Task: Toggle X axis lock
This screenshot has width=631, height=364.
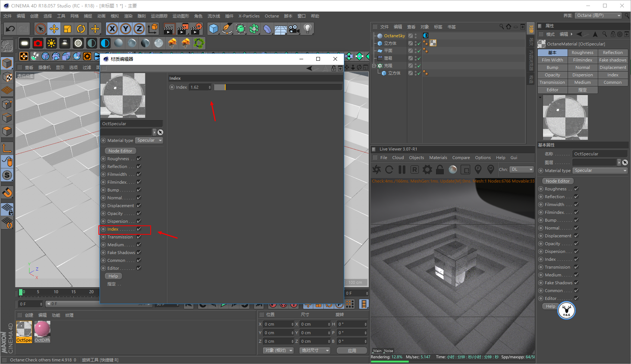Action: point(112,29)
